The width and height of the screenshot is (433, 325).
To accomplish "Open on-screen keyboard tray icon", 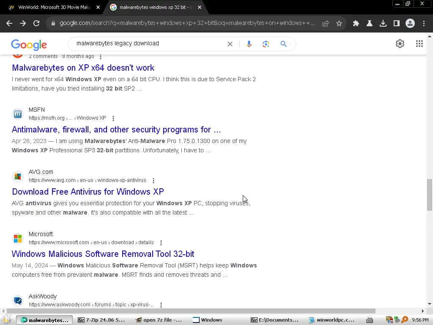I will pyautogui.click(x=370, y=320).
